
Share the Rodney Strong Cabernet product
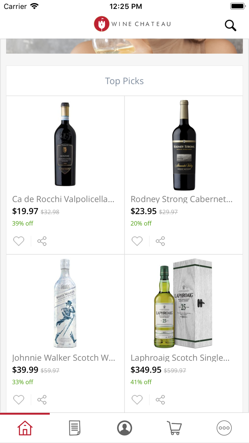pyautogui.click(x=160, y=241)
